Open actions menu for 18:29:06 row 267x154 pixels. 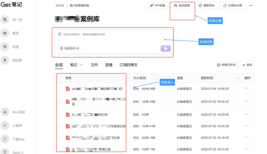pos(246,114)
